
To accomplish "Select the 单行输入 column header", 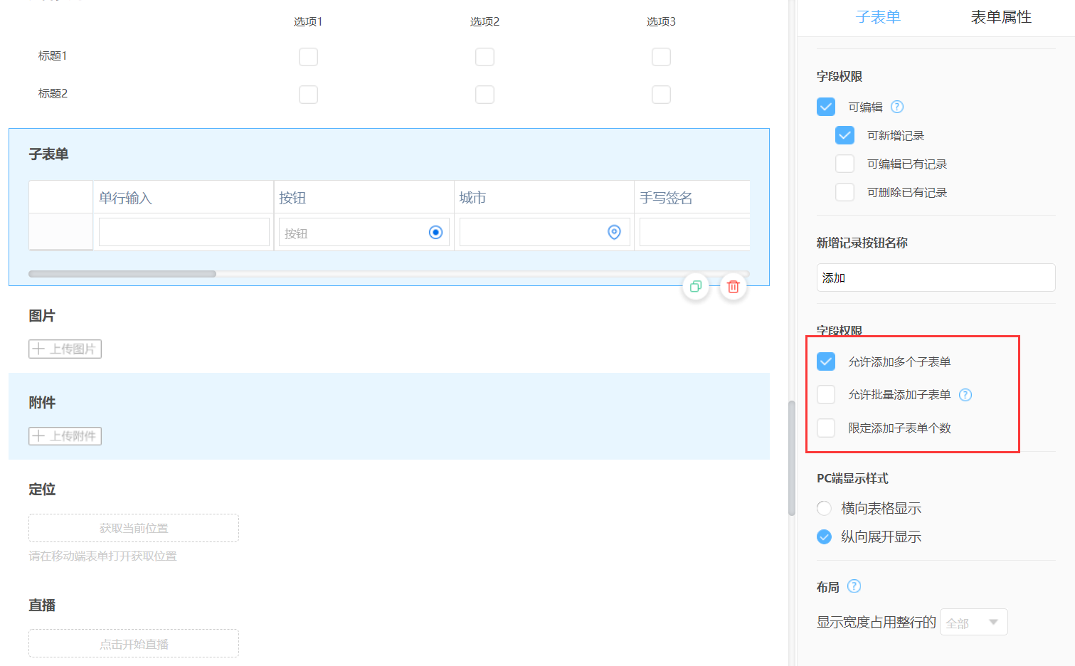I will (184, 197).
